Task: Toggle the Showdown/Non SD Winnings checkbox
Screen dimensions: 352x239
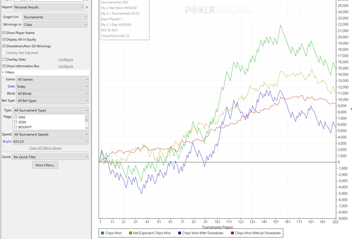Action: click(4, 46)
